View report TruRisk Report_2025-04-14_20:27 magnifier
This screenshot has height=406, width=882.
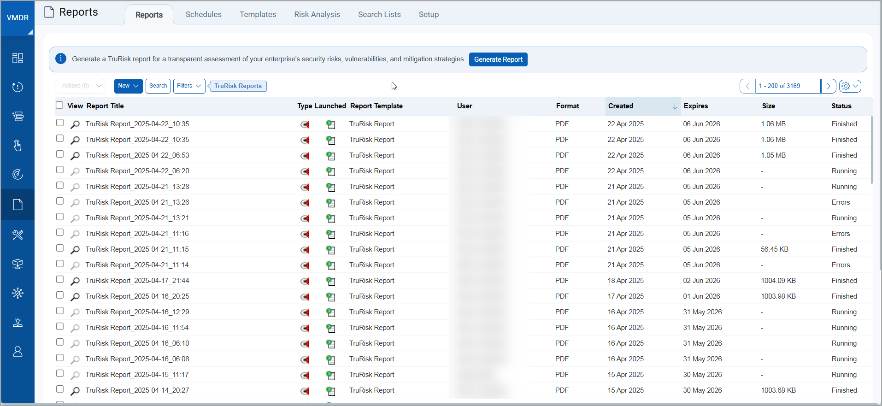pyautogui.click(x=75, y=391)
